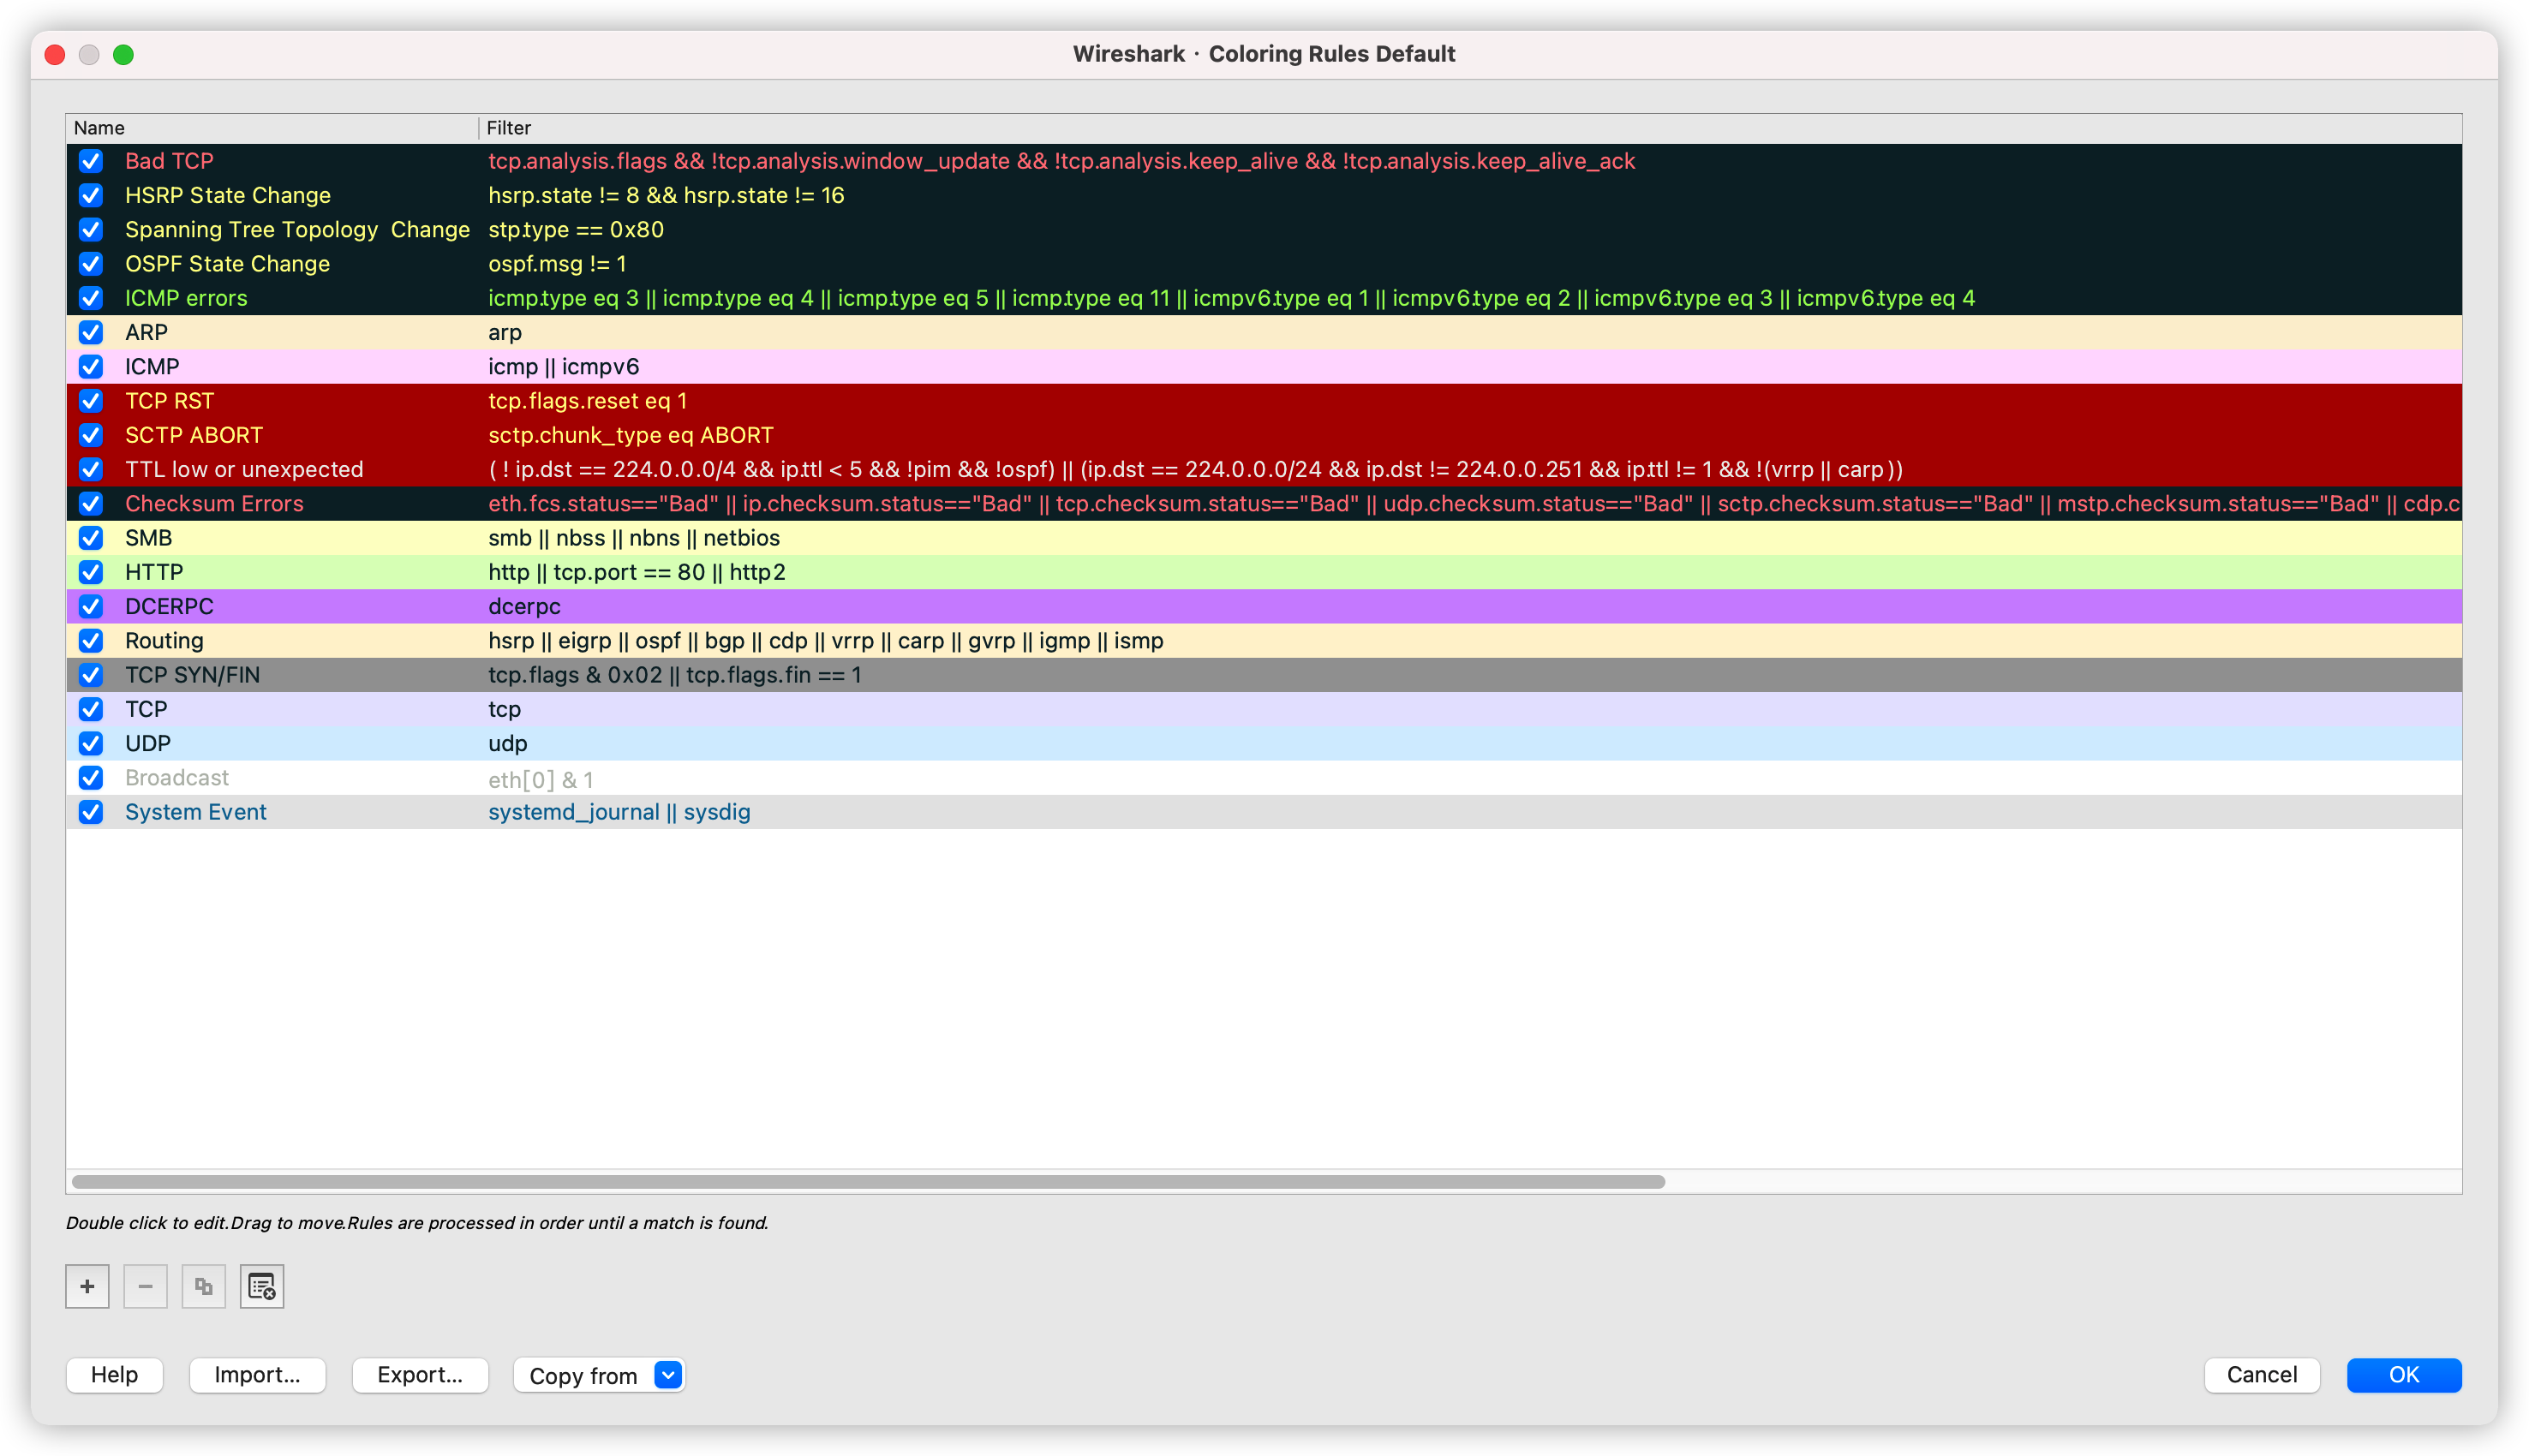The image size is (2529, 1456).
Task: Toggle the ARP rule checkbox
Action: click(91, 332)
